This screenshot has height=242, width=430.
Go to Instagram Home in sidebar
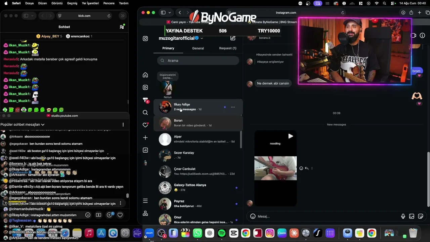click(x=145, y=75)
